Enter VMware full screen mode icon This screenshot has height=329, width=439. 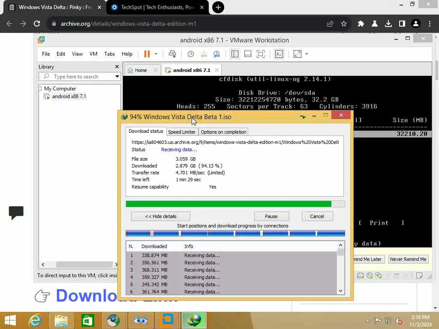click(x=261, y=54)
